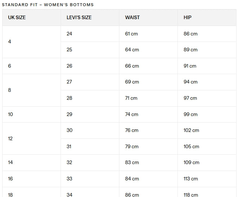Click the UK SIZE column header
The image size is (238, 197).
(17, 17)
